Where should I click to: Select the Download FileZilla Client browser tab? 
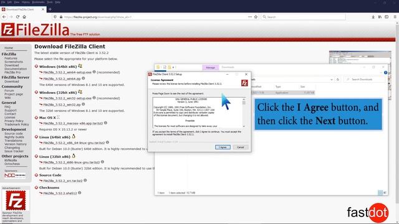tap(23, 9)
